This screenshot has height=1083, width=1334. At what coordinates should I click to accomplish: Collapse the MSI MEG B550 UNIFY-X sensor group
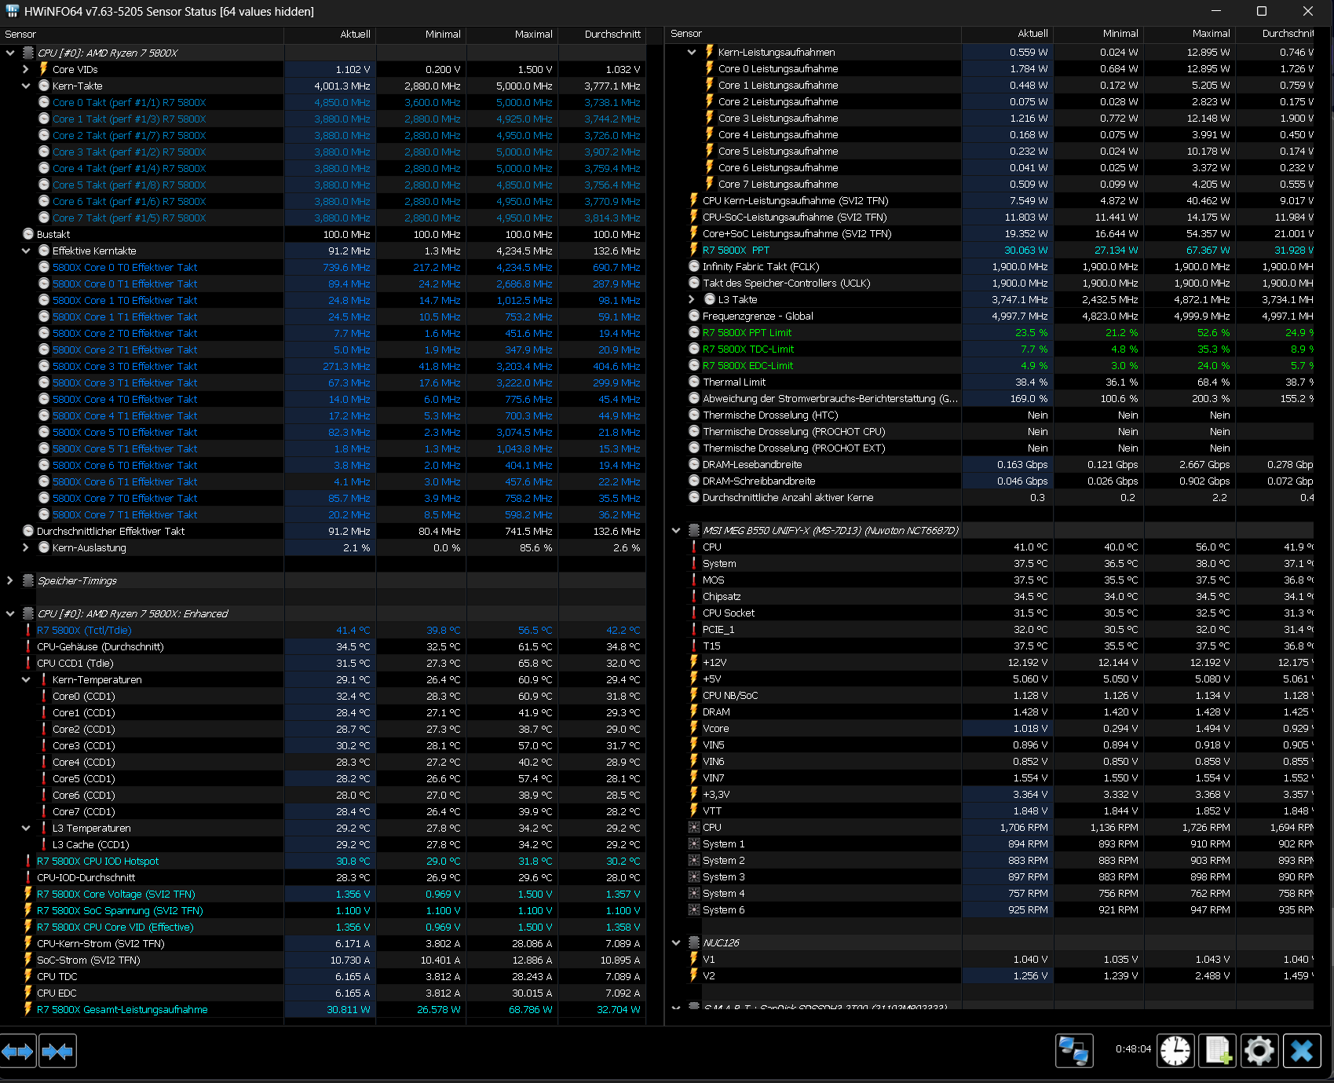coord(676,530)
